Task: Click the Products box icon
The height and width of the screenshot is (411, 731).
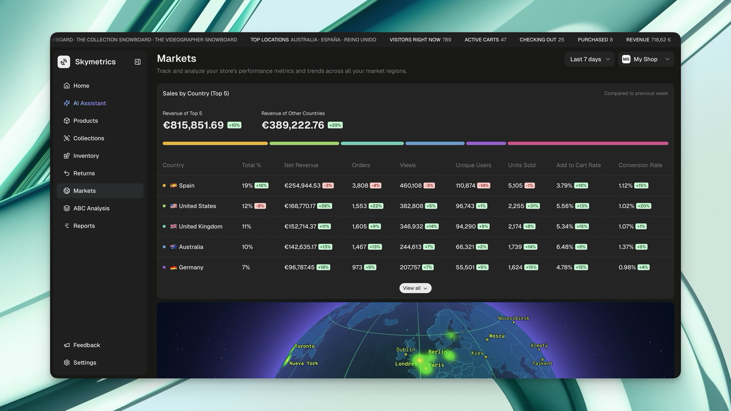Action: coord(67,121)
